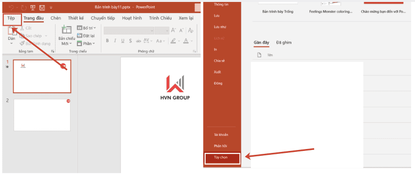
Task: Choose Lưu như (Save As)
Action: [220, 27]
